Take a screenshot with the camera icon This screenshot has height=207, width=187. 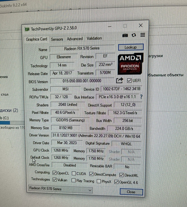(125, 36)
